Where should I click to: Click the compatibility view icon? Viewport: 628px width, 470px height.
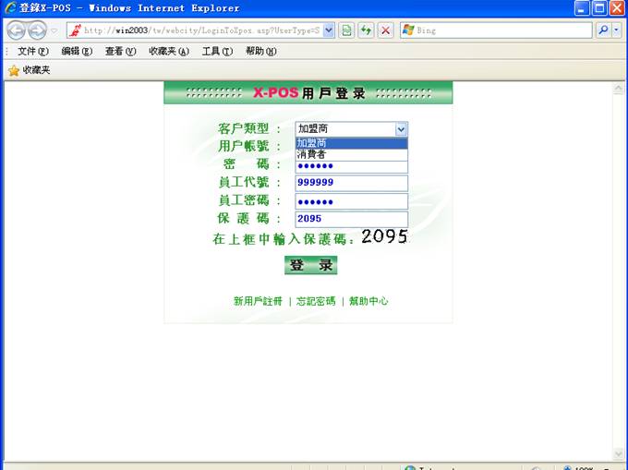tap(346, 30)
